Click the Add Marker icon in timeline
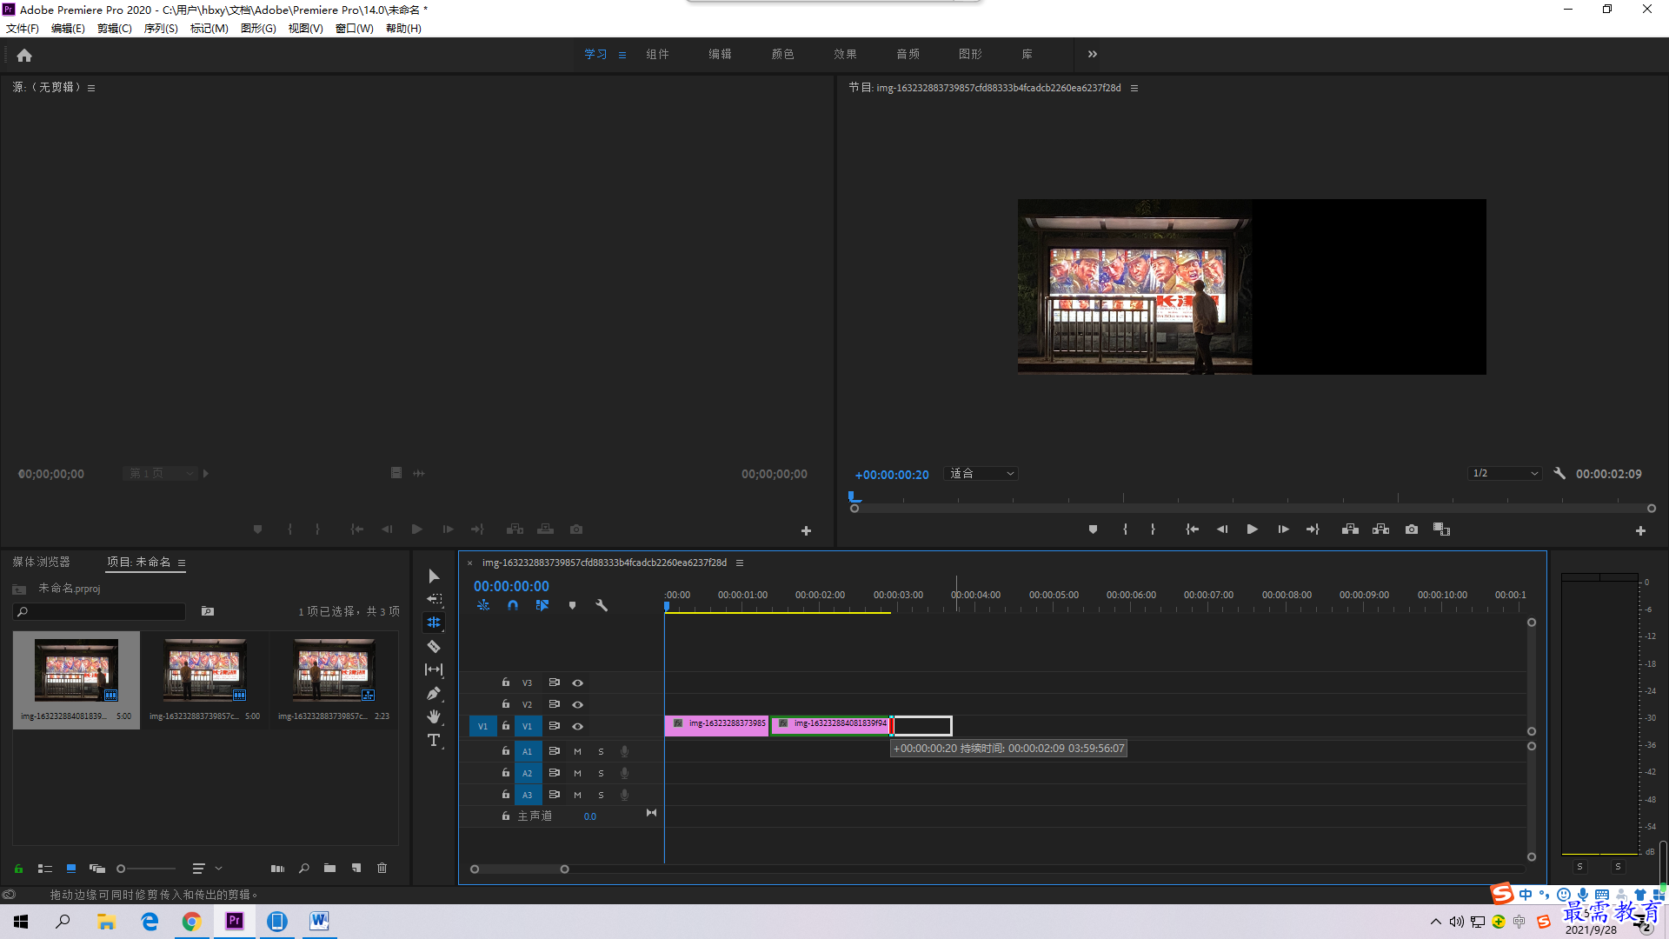This screenshot has width=1669, height=939. pos(572,605)
